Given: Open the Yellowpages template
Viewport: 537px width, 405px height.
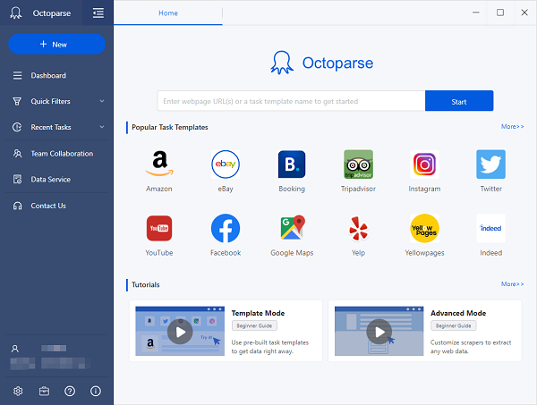Looking at the screenshot, I should click(x=424, y=228).
